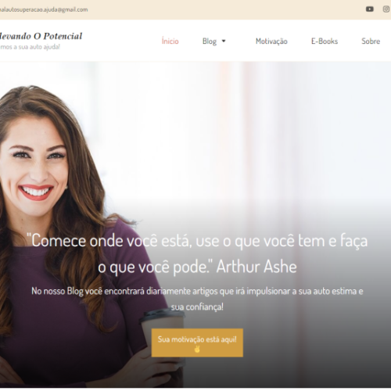
Task: Click the 'sua confiança!' text line
Action: coord(197,307)
